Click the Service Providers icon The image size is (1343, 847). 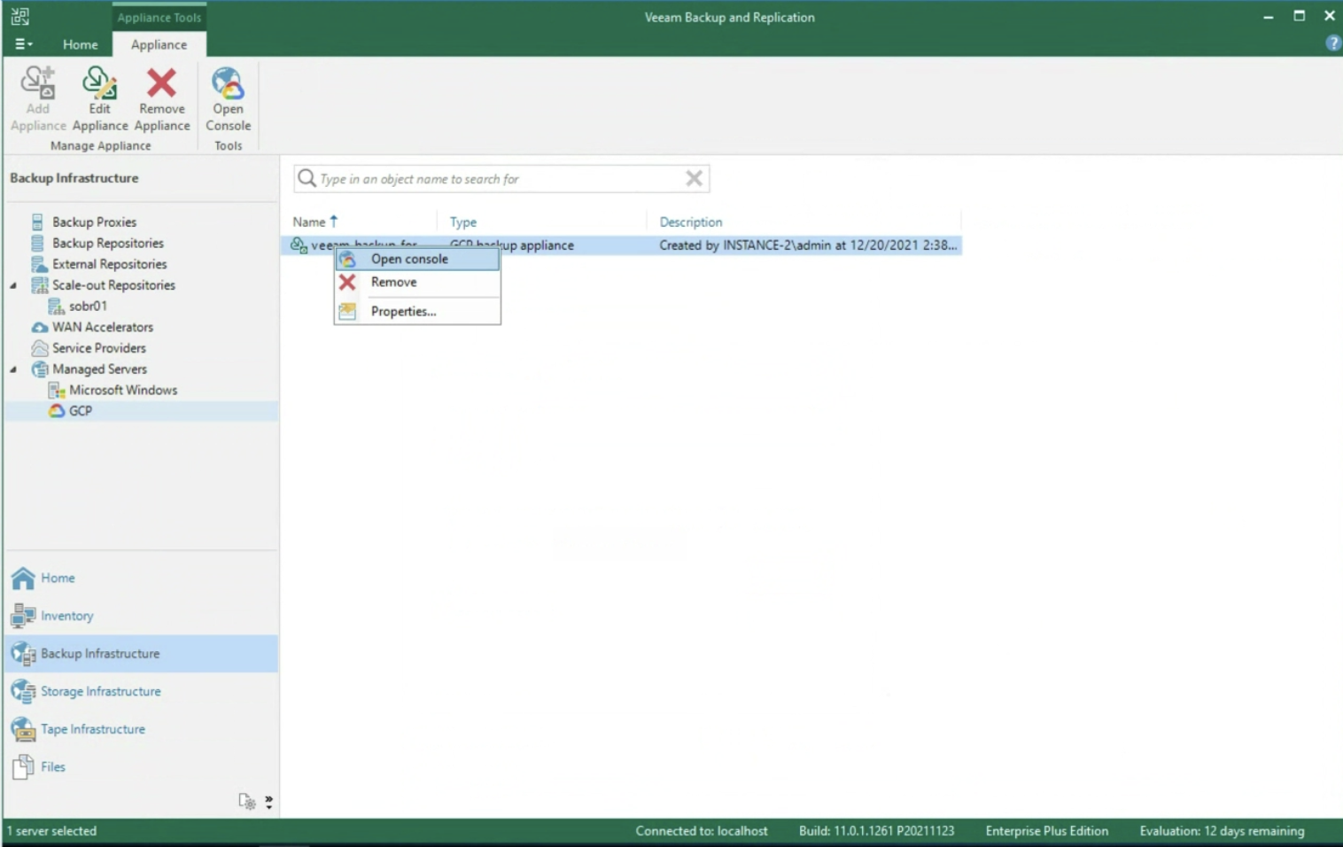39,348
